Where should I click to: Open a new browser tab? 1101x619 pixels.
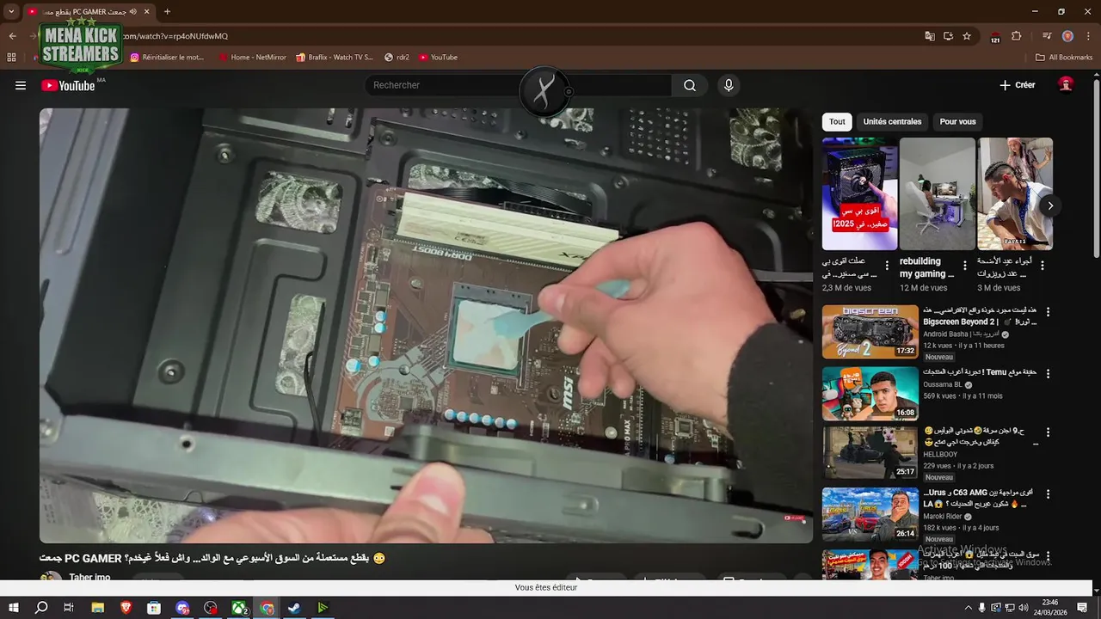pyautogui.click(x=167, y=11)
